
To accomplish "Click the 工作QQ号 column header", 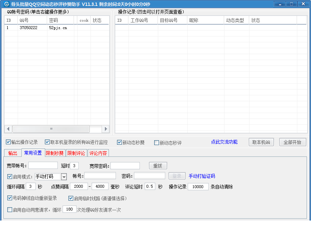I will click(x=143, y=20).
